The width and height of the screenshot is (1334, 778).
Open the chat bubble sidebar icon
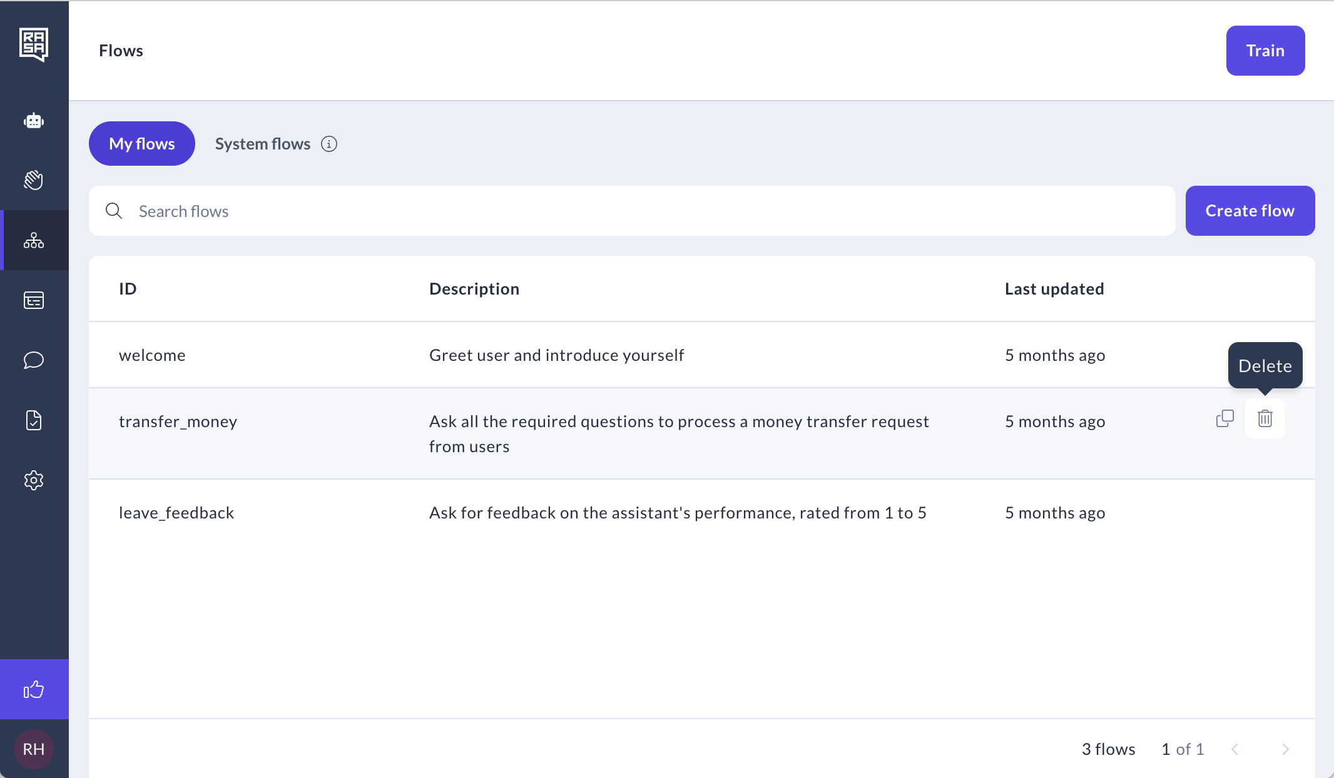34,360
